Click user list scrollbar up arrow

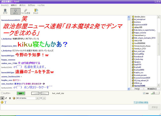pyautogui.click(x=159, y=17)
